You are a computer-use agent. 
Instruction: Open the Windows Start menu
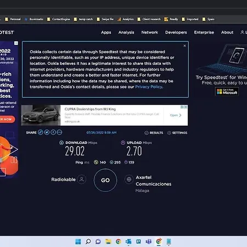click(x=78, y=242)
